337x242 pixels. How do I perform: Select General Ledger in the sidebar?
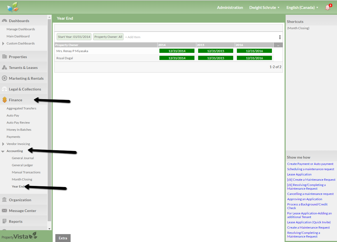click(22, 165)
